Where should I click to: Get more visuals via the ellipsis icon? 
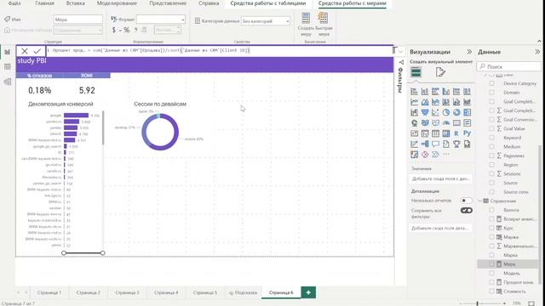[x=446, y=155]
